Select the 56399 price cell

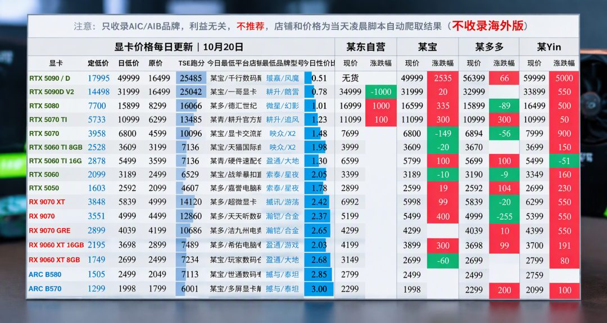474,78
